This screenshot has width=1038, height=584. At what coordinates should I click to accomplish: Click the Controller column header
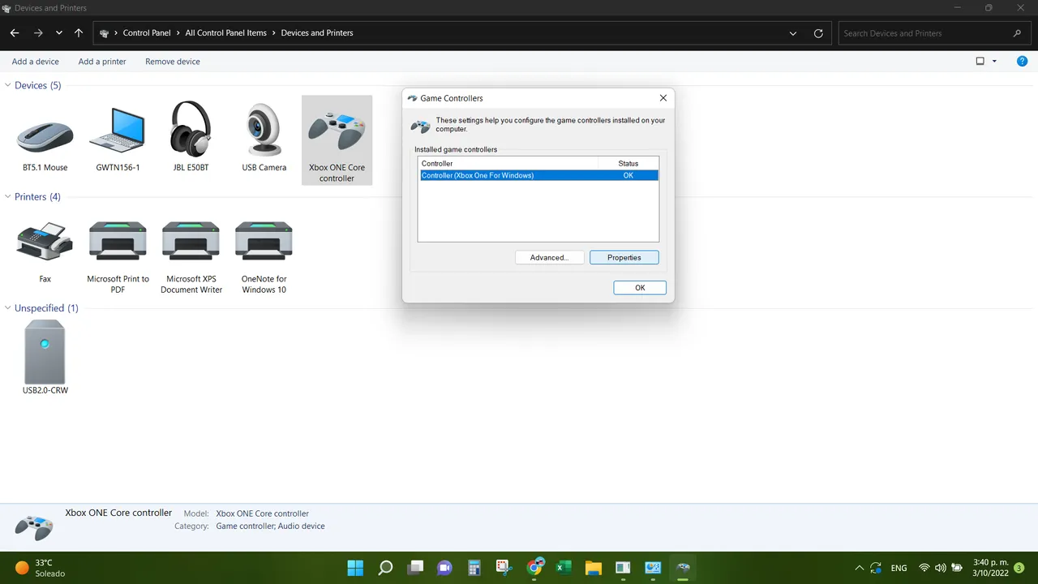pos(508,164)
